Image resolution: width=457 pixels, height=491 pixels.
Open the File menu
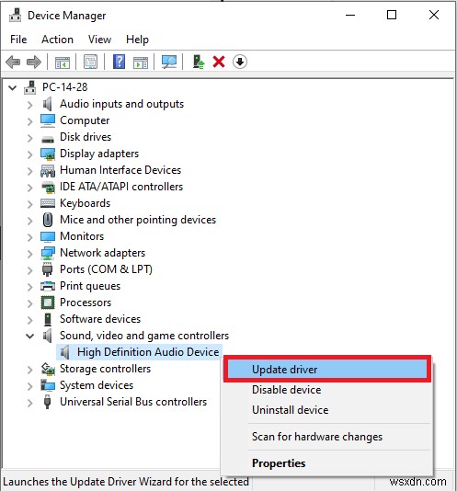[18, 40]
